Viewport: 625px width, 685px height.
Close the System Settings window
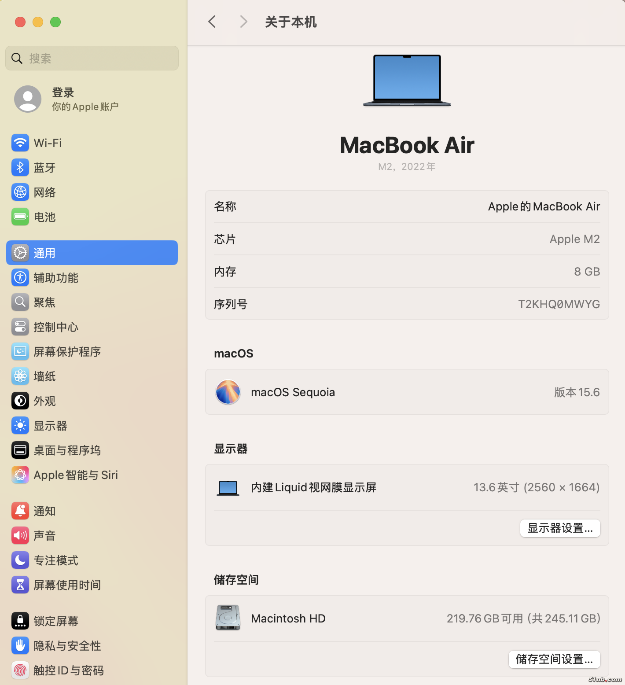point(20,22)
